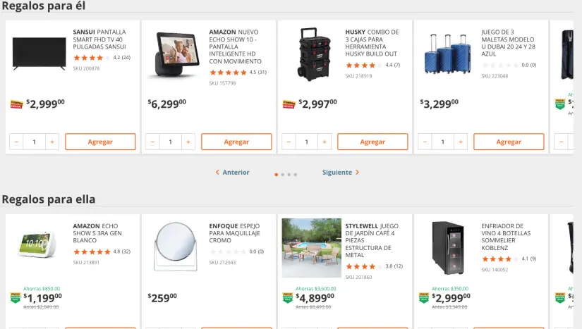The image size is (582, 329).
Task: Edit quantity field for Echo Show 10
Action: (x=170, y=142)
